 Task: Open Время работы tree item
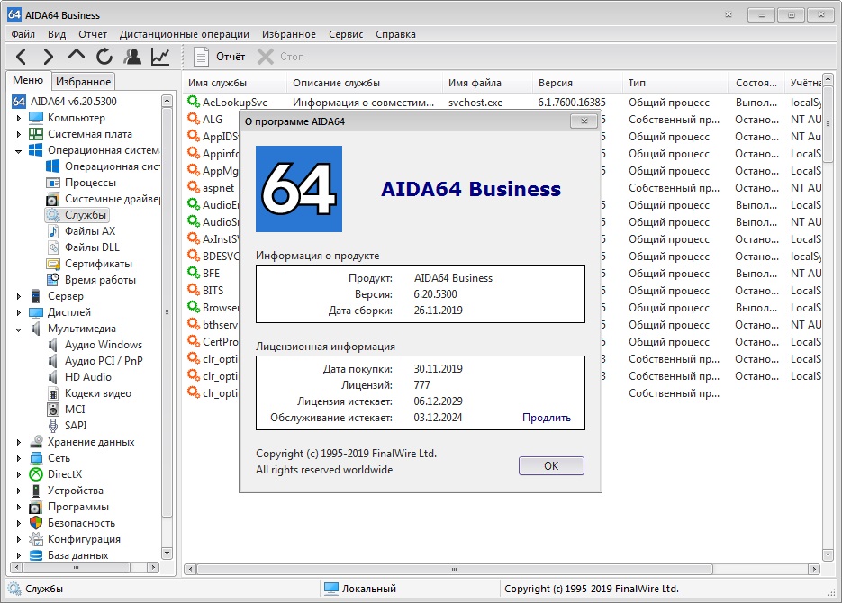tap(91, 280)
